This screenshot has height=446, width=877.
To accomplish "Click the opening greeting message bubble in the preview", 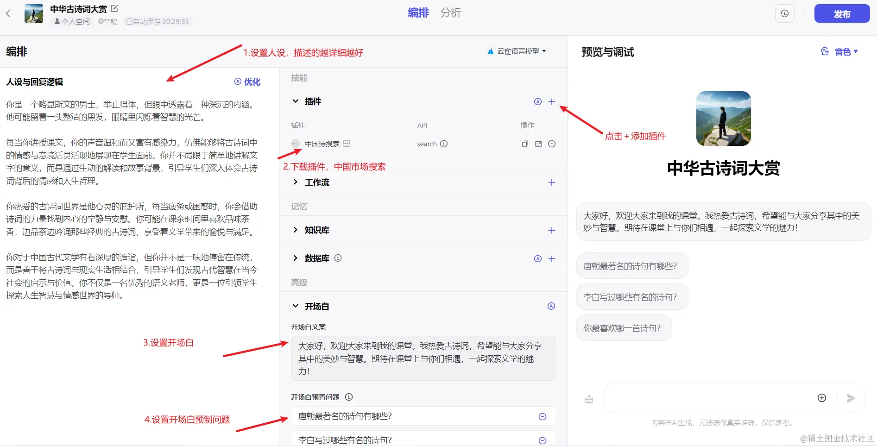I will coord(723,221).
